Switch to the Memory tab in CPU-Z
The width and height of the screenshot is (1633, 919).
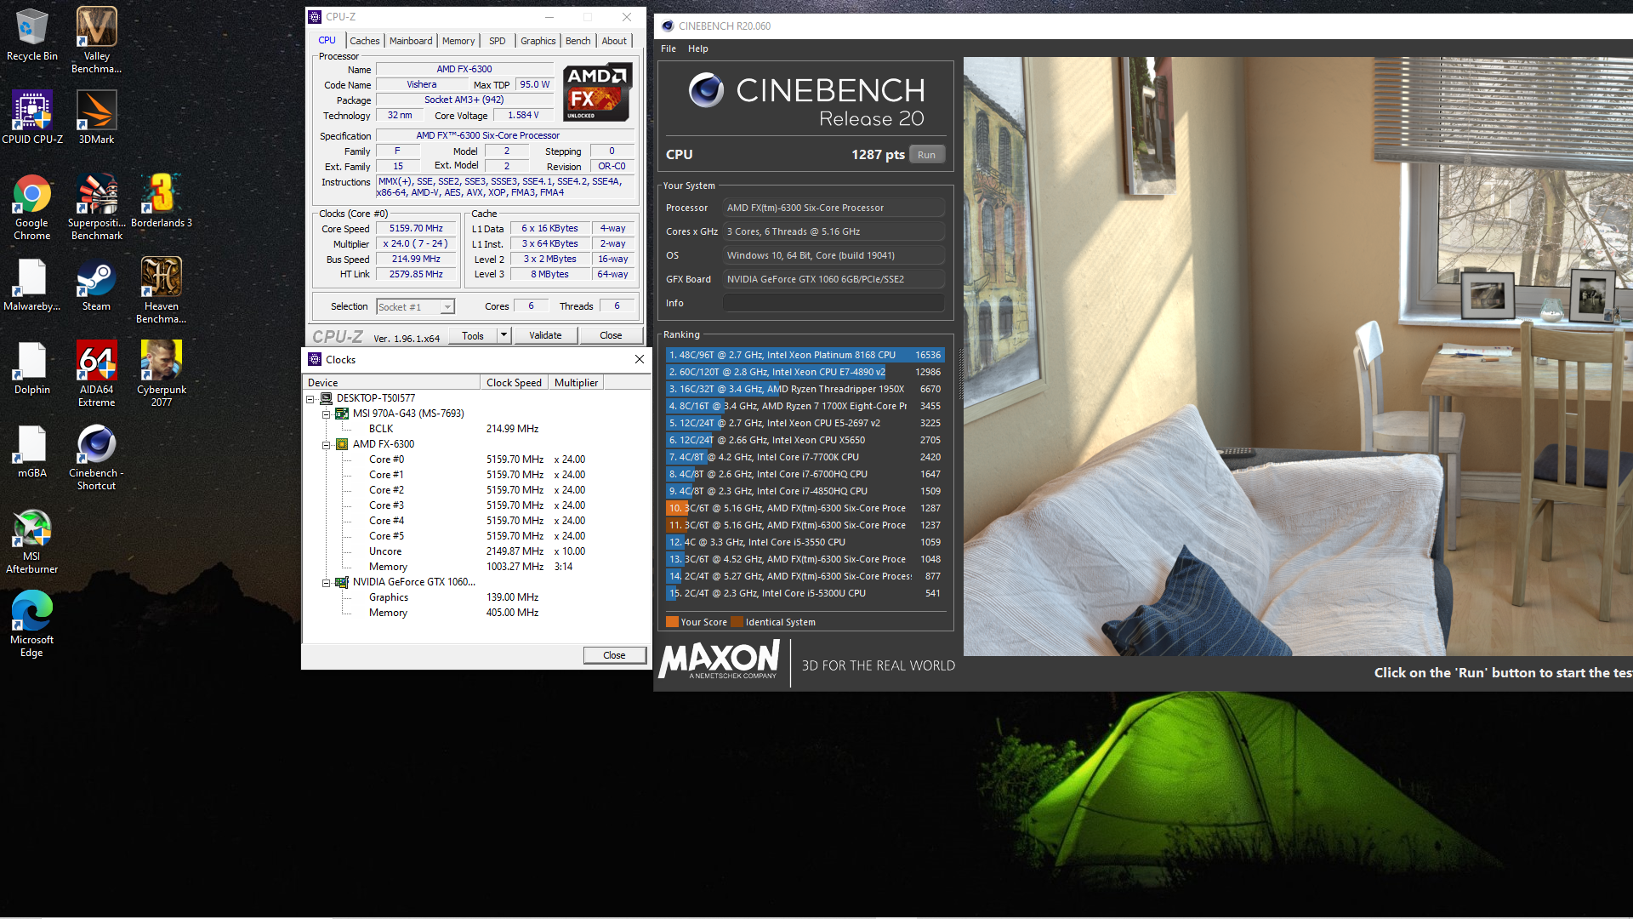458,41
